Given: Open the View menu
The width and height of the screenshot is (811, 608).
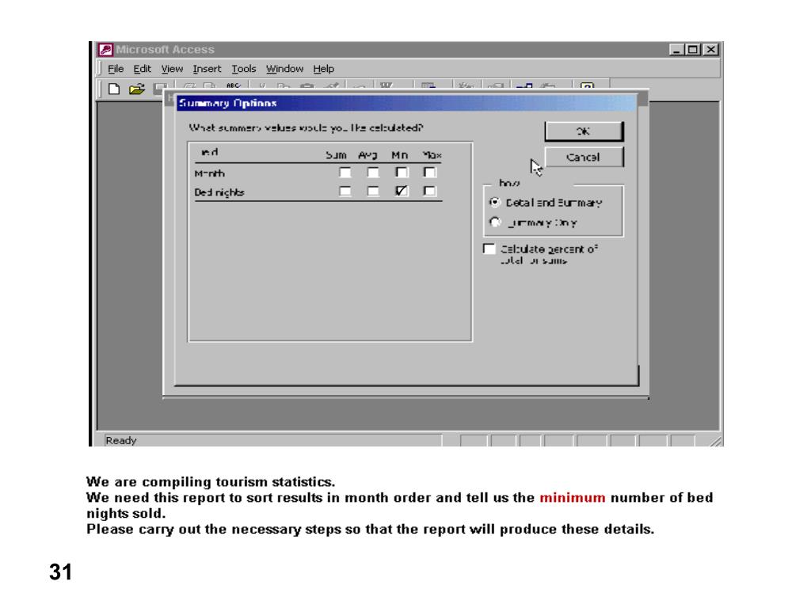Looking at the screenshot, I should pos(172,69).
